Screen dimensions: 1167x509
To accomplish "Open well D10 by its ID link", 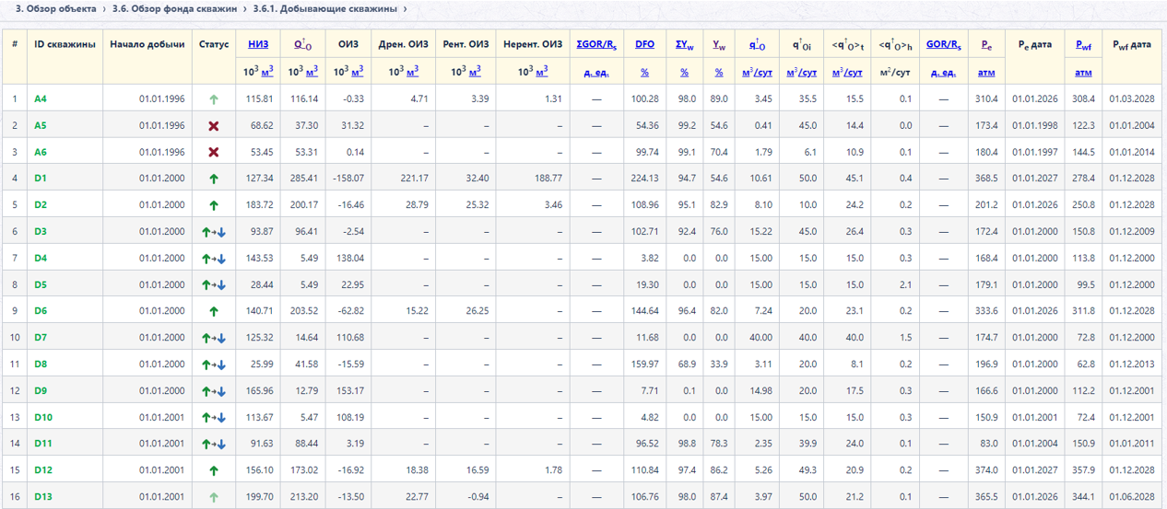I will [43, 418].
